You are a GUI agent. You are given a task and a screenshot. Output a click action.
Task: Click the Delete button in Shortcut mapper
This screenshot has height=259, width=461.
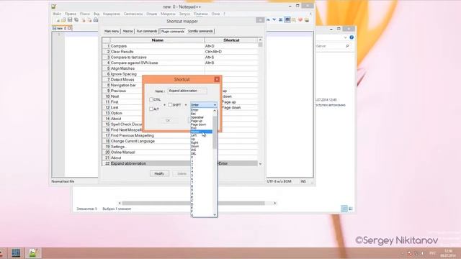click(182, 173)
